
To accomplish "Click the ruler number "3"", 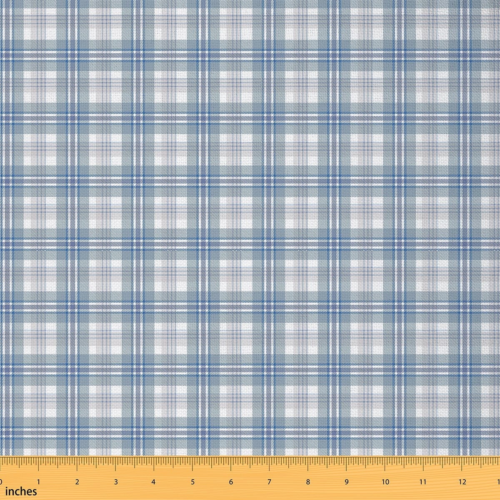I will pyautogui.click(x=116, y=482).
